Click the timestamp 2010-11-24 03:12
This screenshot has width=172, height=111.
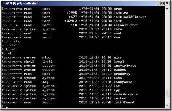[95, 70]
